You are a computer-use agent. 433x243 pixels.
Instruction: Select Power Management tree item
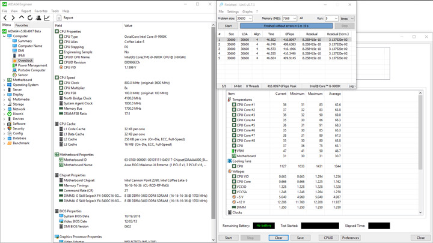pos(32,65)
